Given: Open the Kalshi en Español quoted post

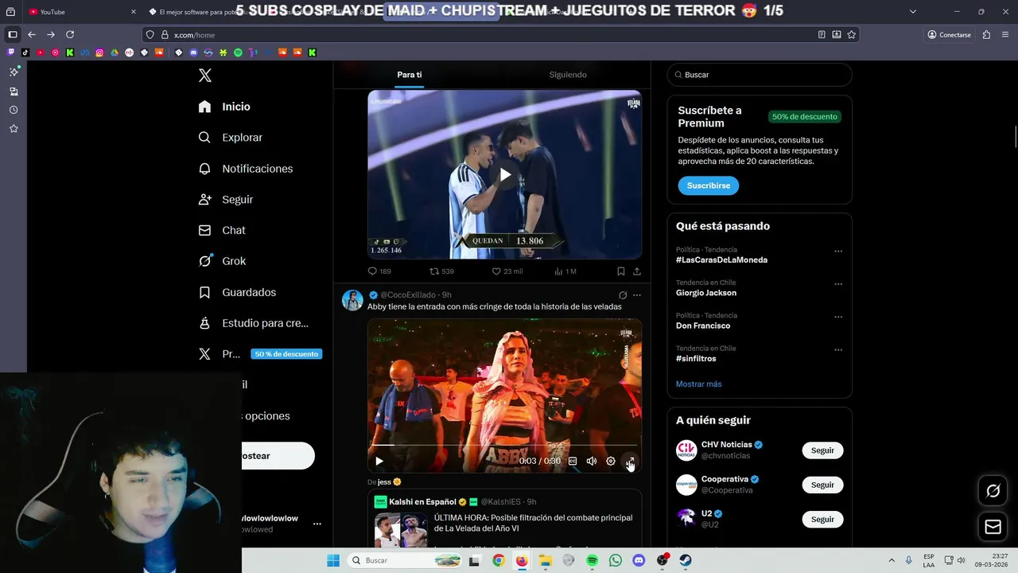Looking at the screenshot, I should pos(505,518).
